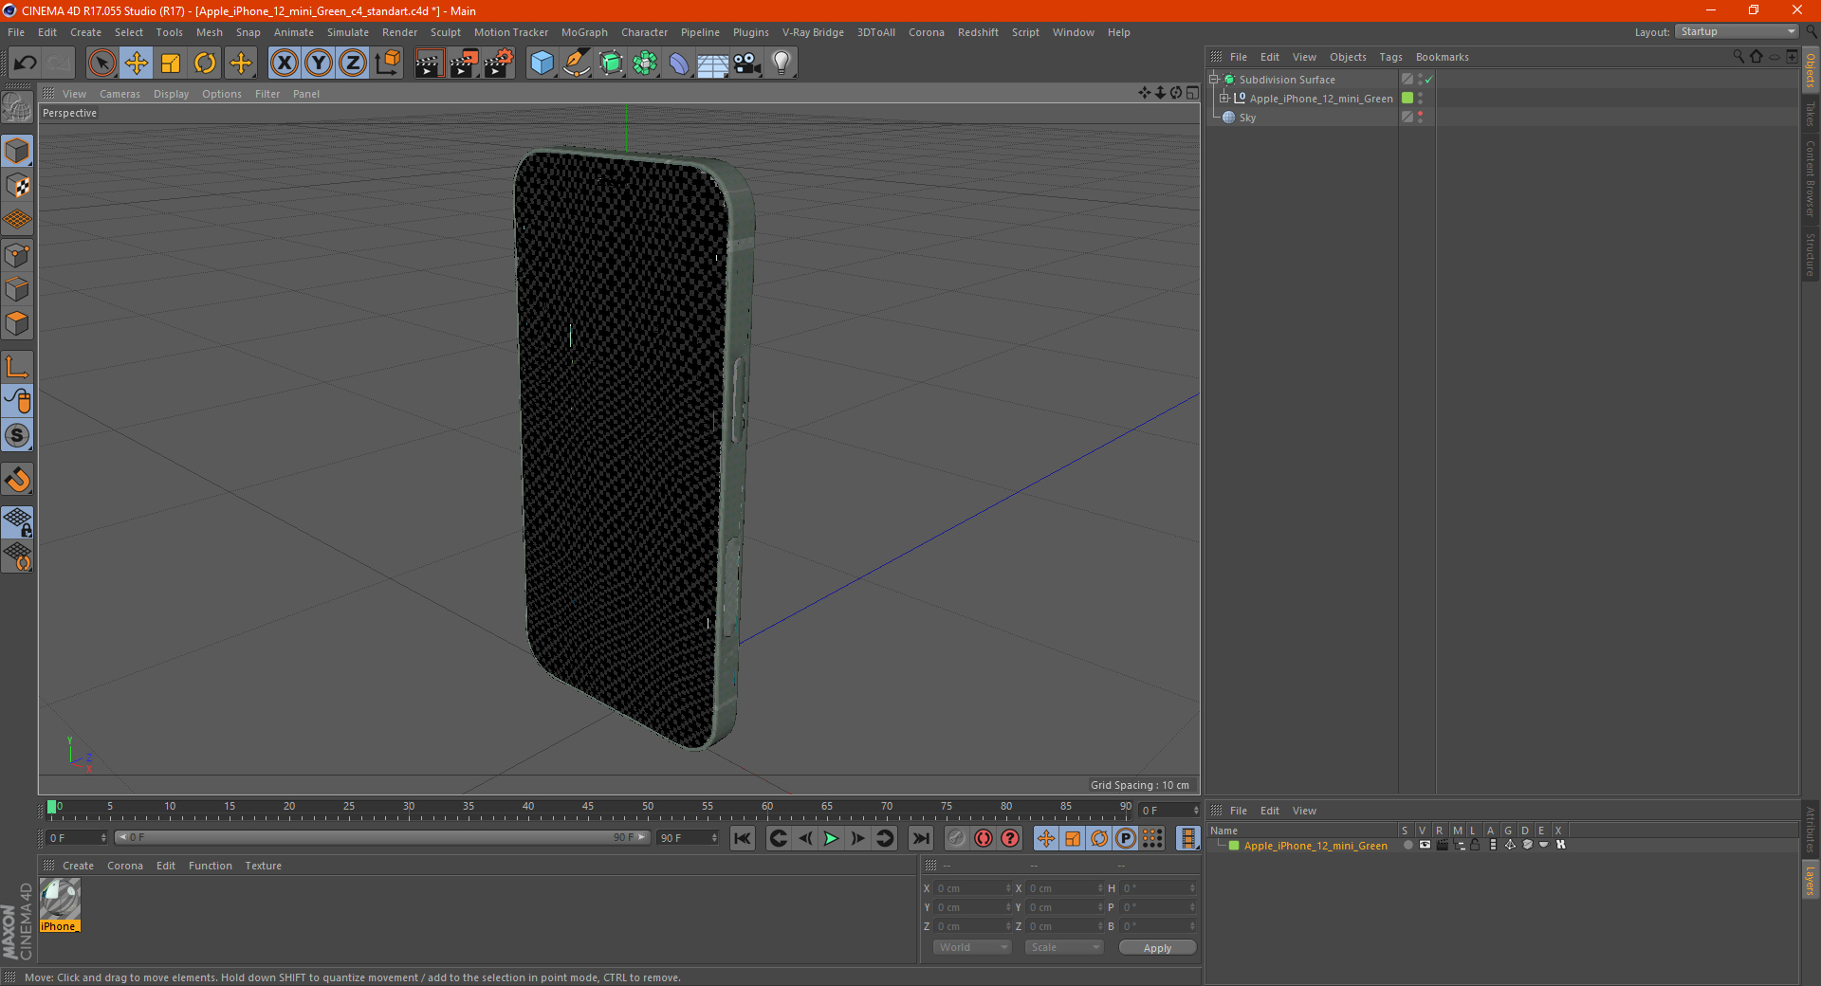1821x986 pixels.
Task: Open the Array modeling objects icon
Action: point(645,64)
